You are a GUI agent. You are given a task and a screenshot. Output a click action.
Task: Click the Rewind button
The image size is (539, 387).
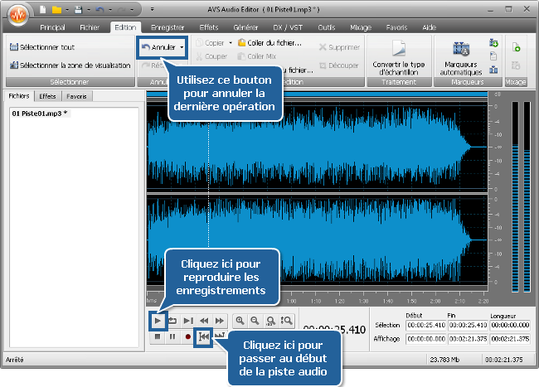204,320
